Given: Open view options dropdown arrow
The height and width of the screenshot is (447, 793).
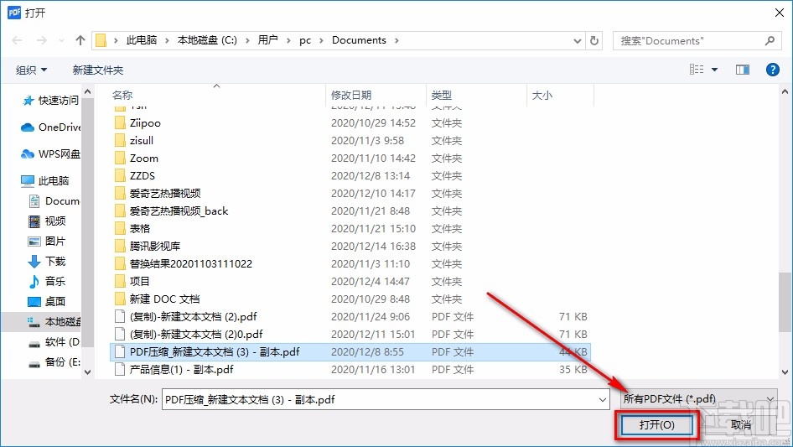Looking at the screenshot, I should coord(714,70).
